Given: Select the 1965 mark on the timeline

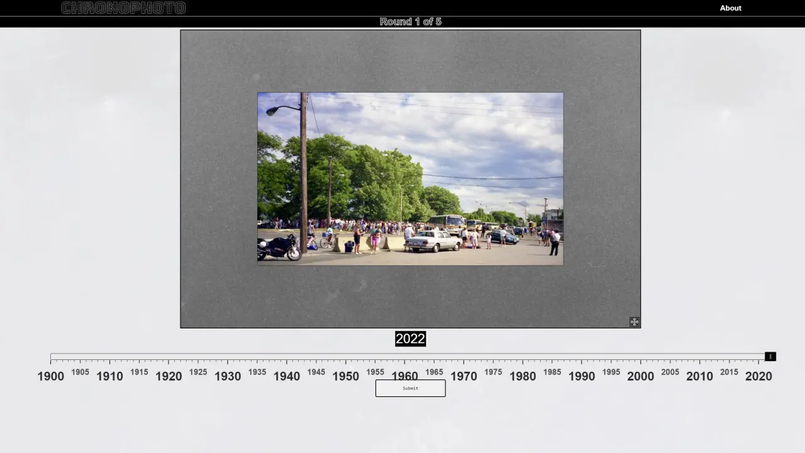Looking at the screenshot, I should pyautogui.click(x=434, y=372).
